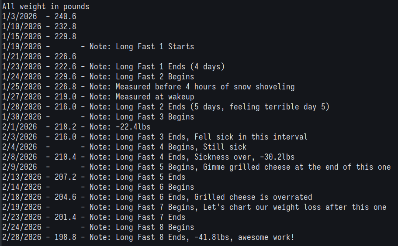Screen dimensions: 398x246
Task: Click the "All weight in pounds" header line
Action: (x=46, y=7)
